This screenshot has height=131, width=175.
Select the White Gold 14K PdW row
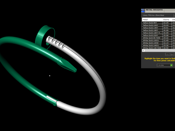pyautogui.click(x=159, y=48)
